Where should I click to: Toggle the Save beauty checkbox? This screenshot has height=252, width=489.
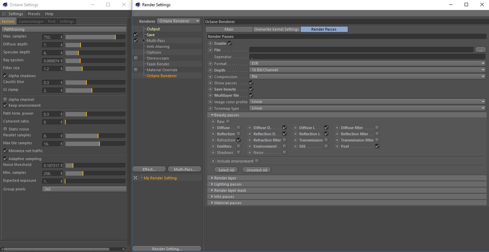click(251, 89)
